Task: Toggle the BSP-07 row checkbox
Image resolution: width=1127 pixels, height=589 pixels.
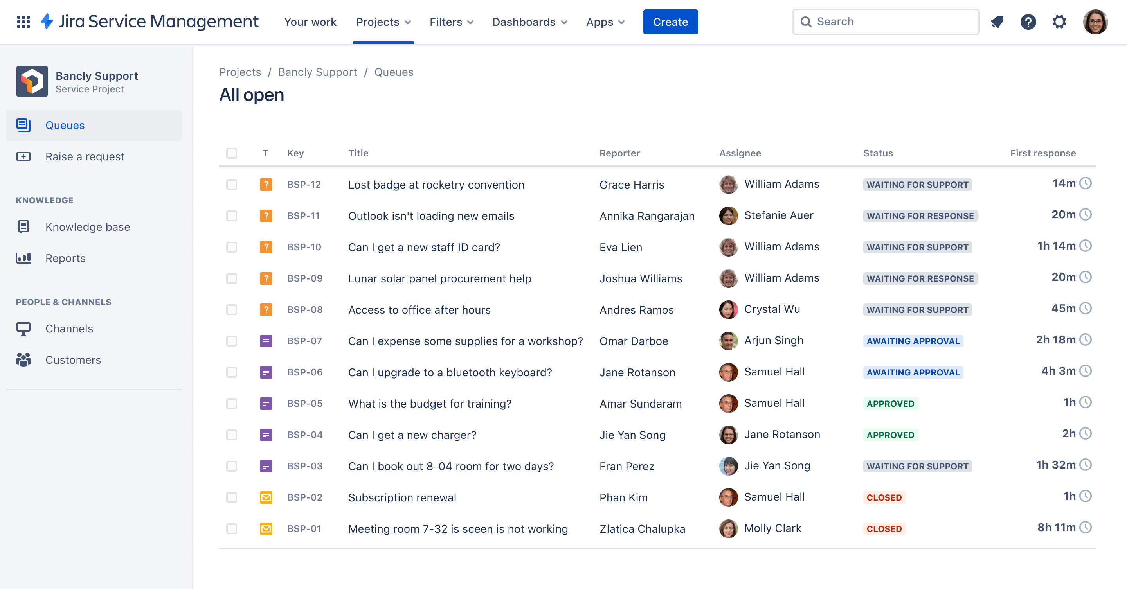Action: tap(232, 340)
